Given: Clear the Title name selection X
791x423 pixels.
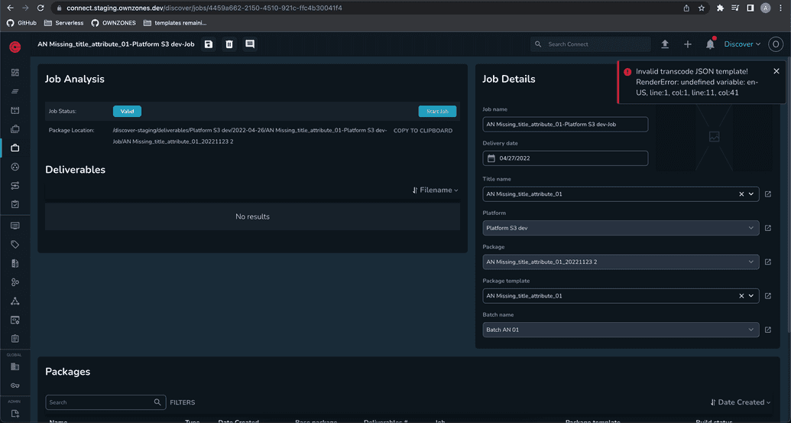Looking at the screenshot, I should point(741,194).
